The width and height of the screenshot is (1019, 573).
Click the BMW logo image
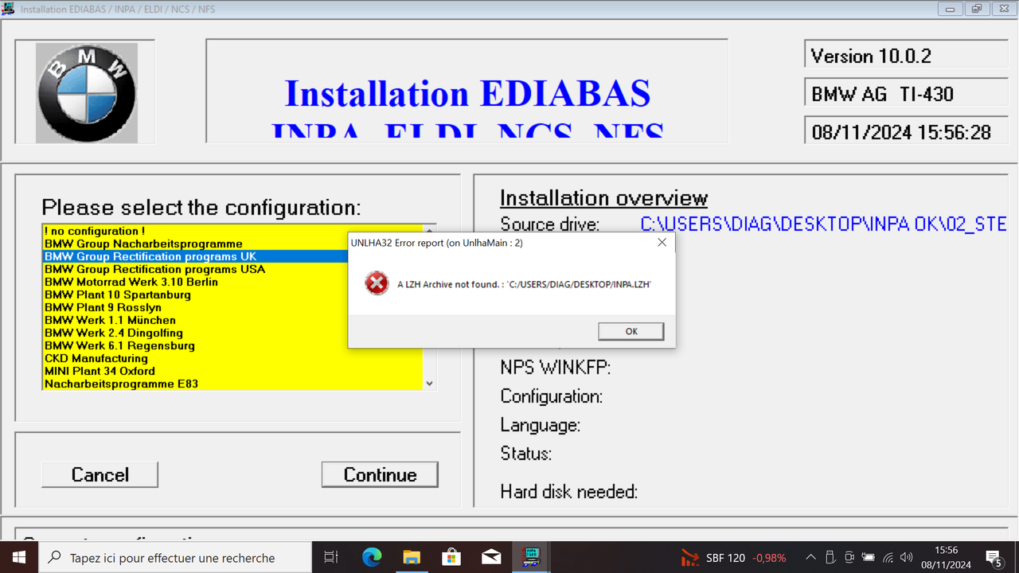(86, 93)
